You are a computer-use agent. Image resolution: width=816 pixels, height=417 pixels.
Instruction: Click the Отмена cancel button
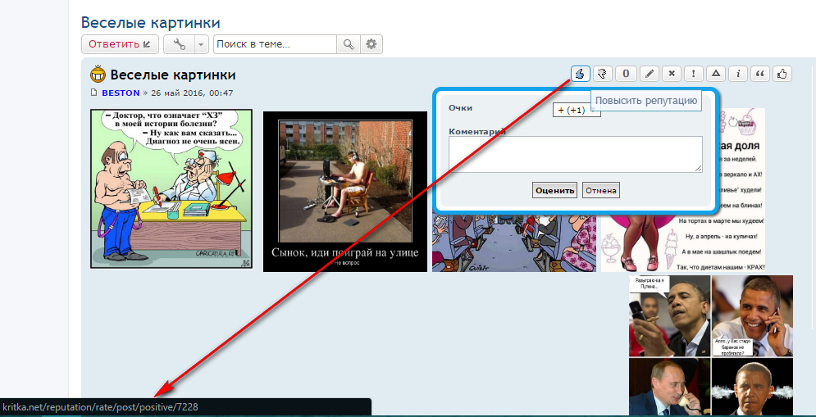pyautogui.click(x=601, y=190)
